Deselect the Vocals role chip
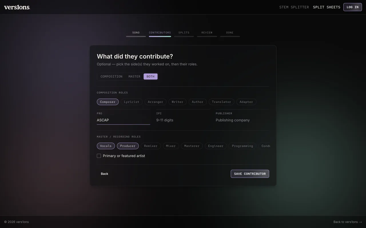Image resolution: width=366 pixels, height=228 pixels. 106,146
